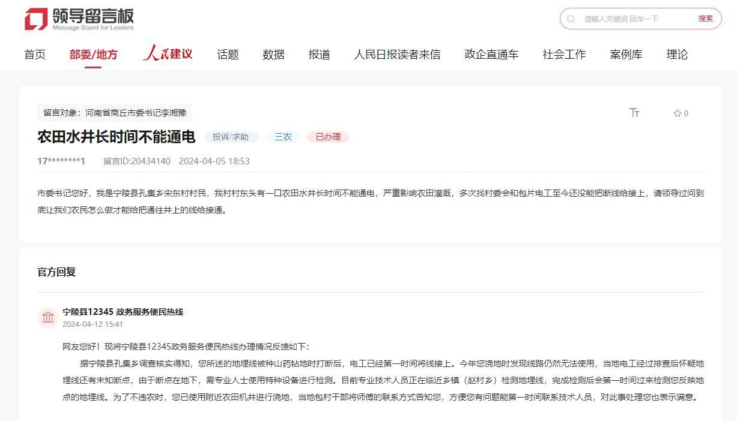Go to the 首页 tab

click(x=35, y=55)
